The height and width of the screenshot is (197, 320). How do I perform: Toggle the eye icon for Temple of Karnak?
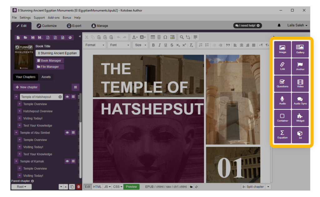(67, 161)
